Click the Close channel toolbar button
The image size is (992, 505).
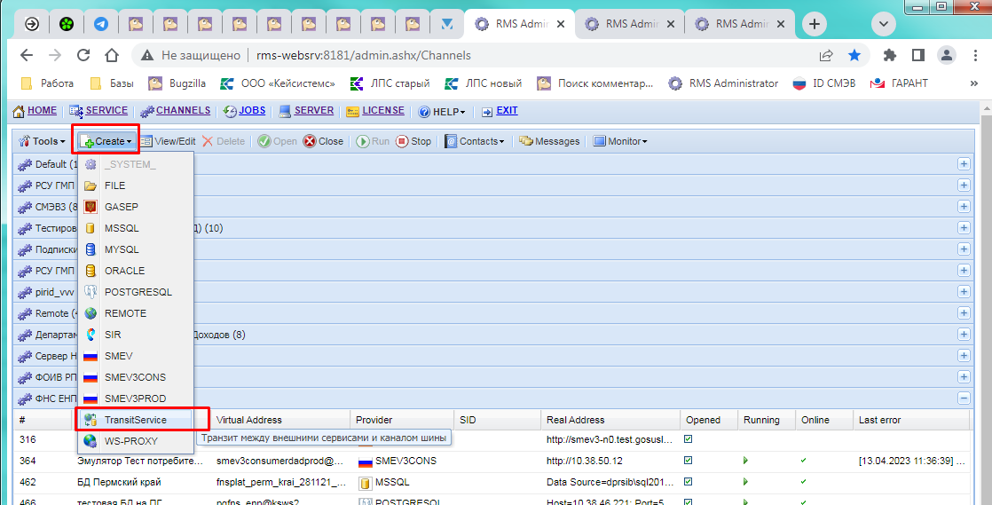pos(323,141)
